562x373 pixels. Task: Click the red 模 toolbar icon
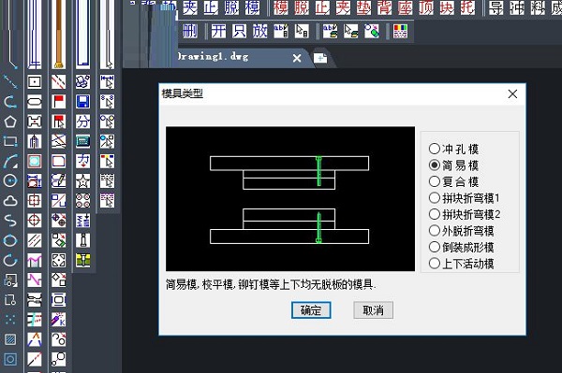tap(281, 7)
